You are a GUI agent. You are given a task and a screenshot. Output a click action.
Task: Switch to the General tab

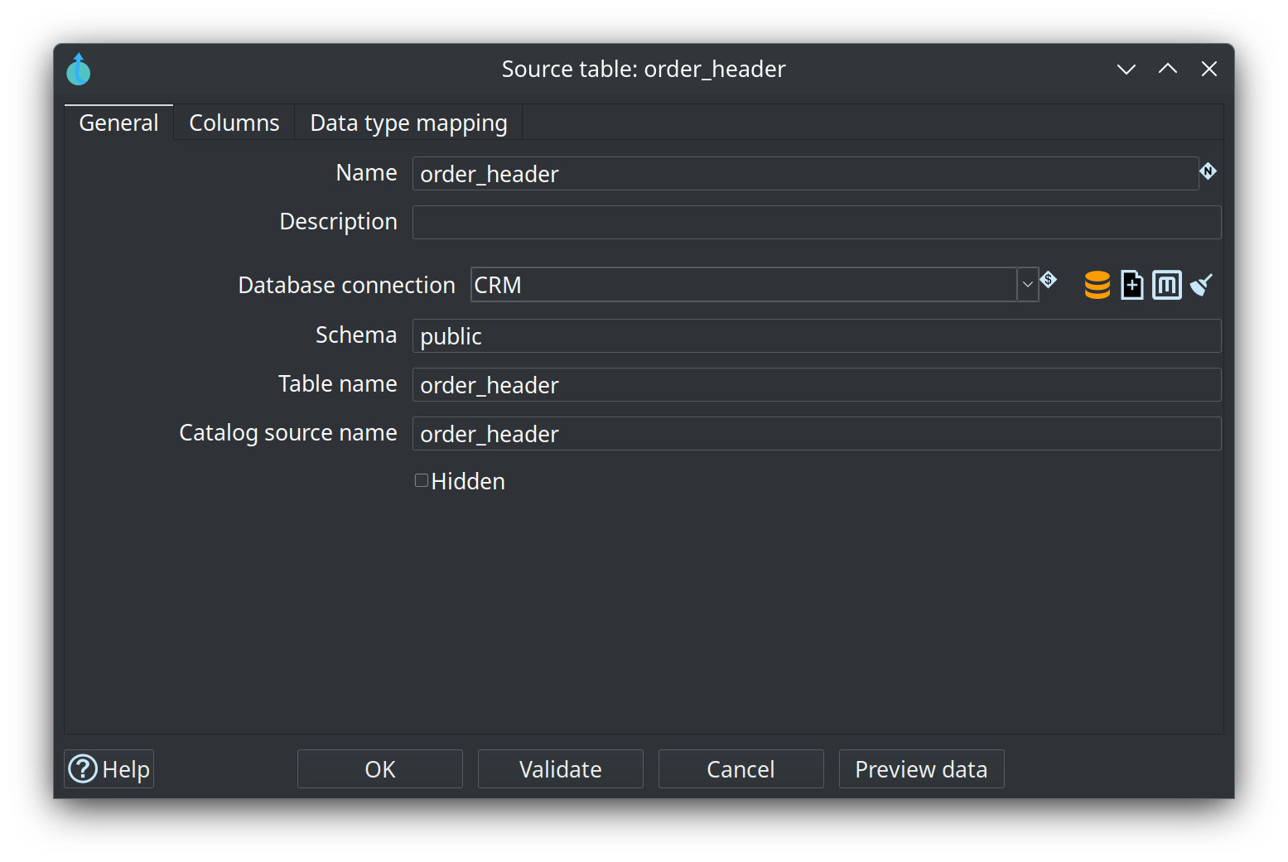pos(118,123)
